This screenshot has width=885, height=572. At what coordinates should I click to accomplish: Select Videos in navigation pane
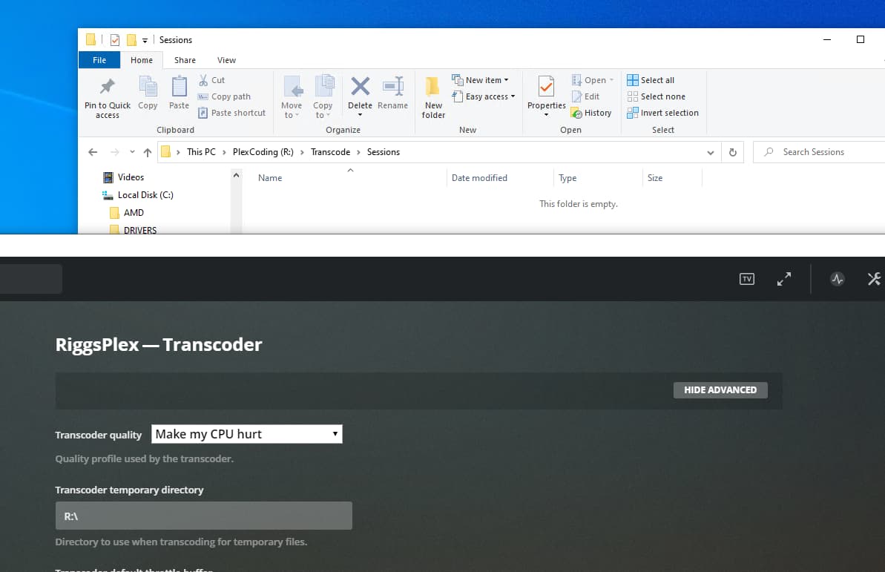pos(123,177)
